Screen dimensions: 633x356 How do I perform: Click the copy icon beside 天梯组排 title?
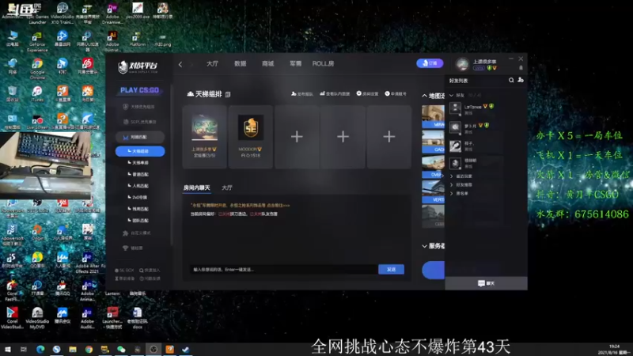point(228,94)
